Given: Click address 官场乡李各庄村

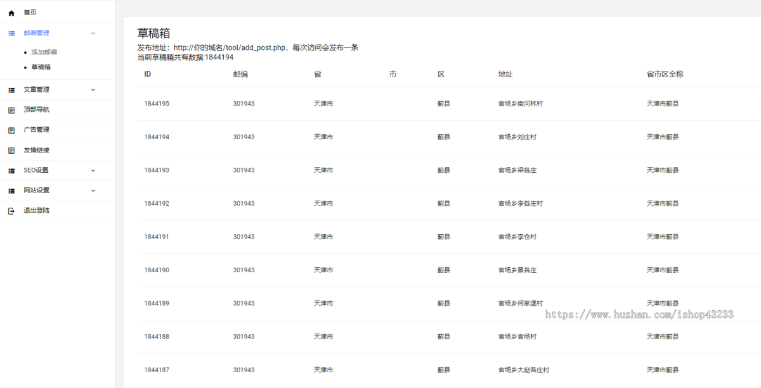Looking at the screenshot, I should pyautogui.click(x=521, y=204).
